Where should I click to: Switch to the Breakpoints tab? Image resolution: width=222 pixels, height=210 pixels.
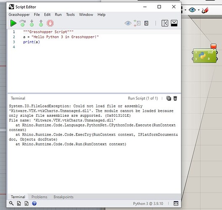click(x=63, y=197)
